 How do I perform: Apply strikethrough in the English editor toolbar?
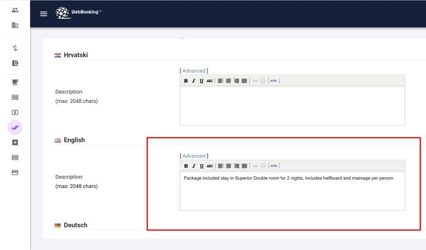click(x=210, y=166)
